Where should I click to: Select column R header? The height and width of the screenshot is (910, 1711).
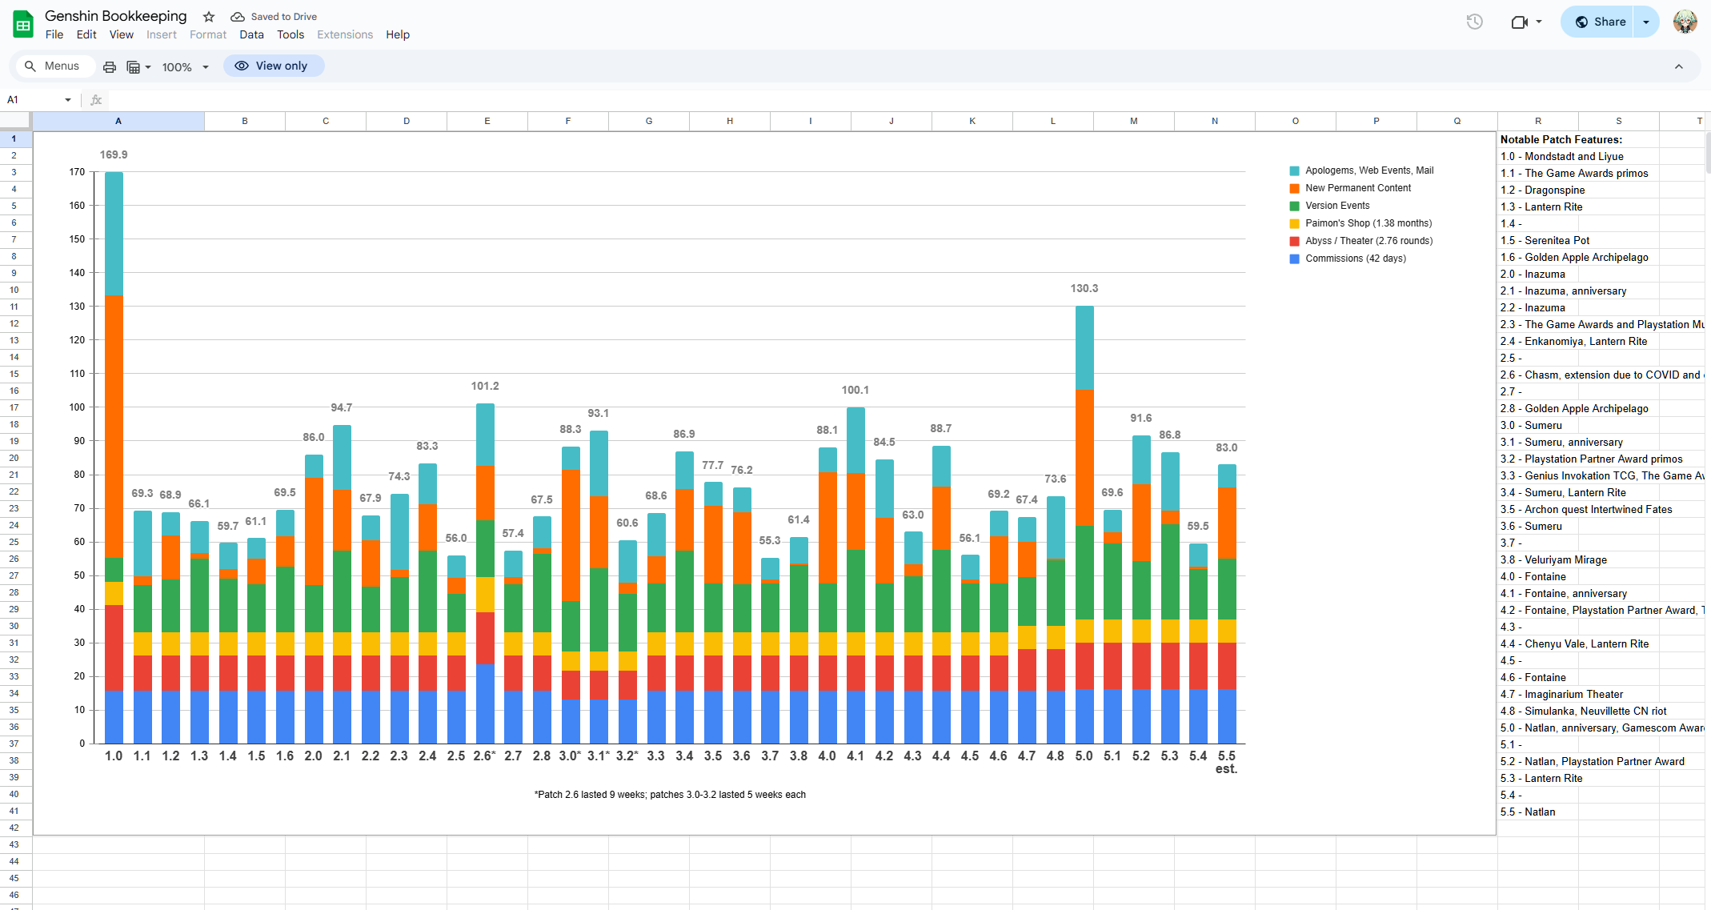tap(1538, 121)
